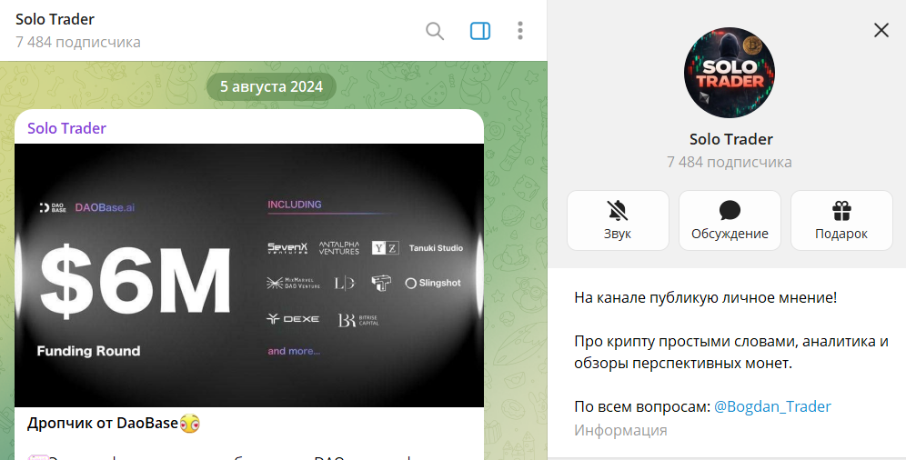Screen dimensions: 906x460
Task: Click the Про крипту простыми словами description
Action: [731, 352]
